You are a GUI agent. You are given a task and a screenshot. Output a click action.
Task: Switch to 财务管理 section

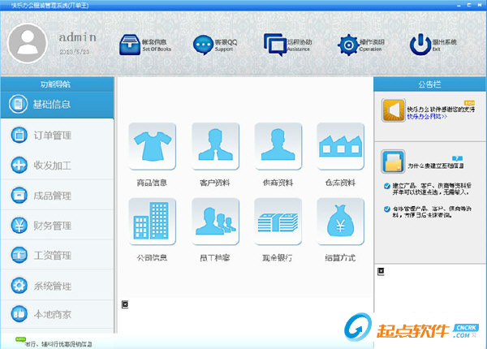57,225
